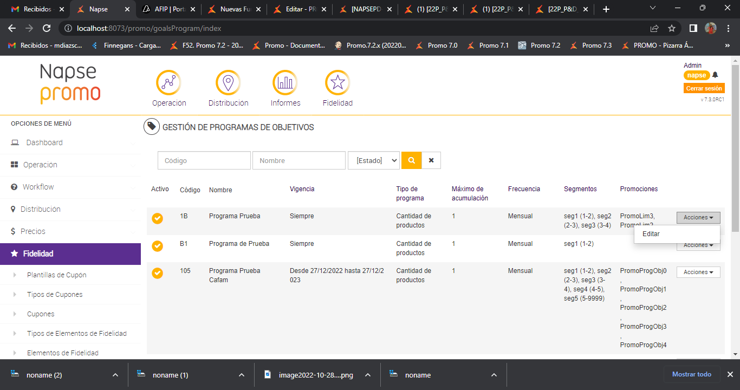Click the orange search magnifier button

pyautogui.click(x=411, y=160)
